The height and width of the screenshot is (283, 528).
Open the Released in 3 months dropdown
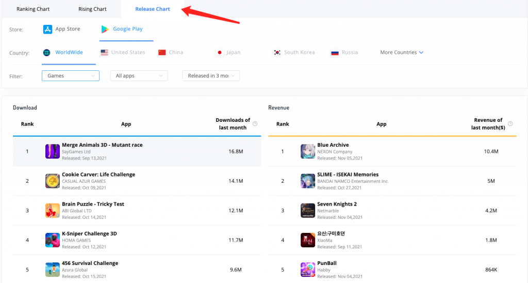(x=211, y=76)
